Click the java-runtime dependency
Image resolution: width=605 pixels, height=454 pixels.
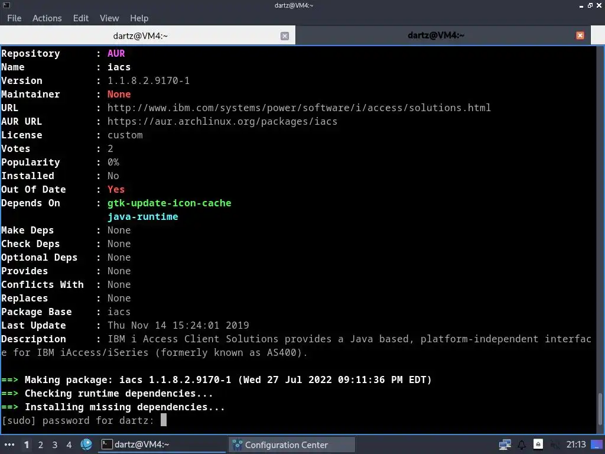coord(143,216)
